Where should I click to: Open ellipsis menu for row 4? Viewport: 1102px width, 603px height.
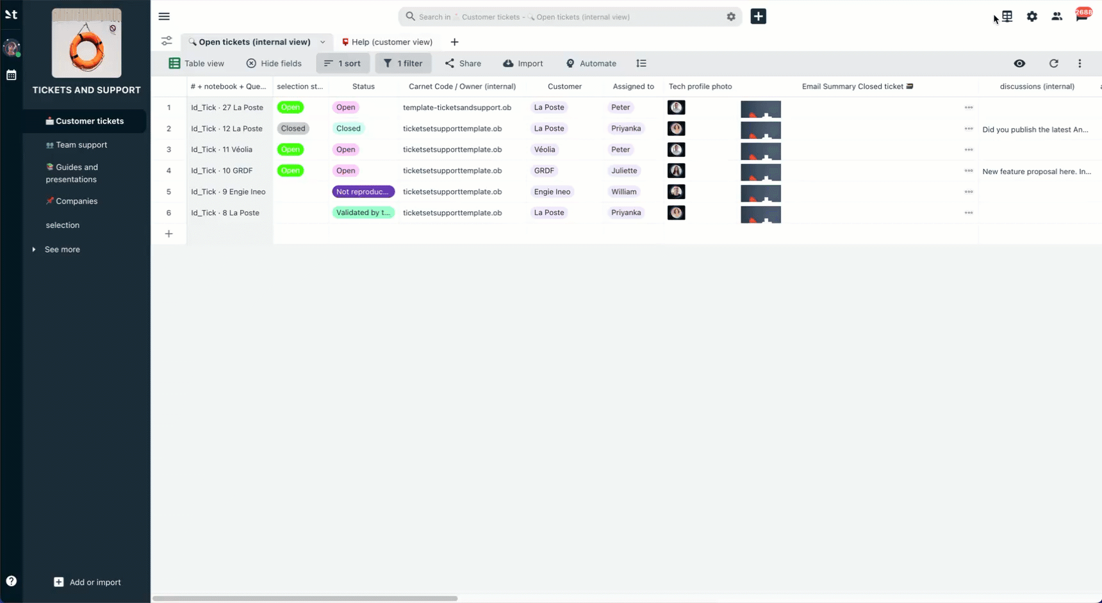click(x=969, y=171)
